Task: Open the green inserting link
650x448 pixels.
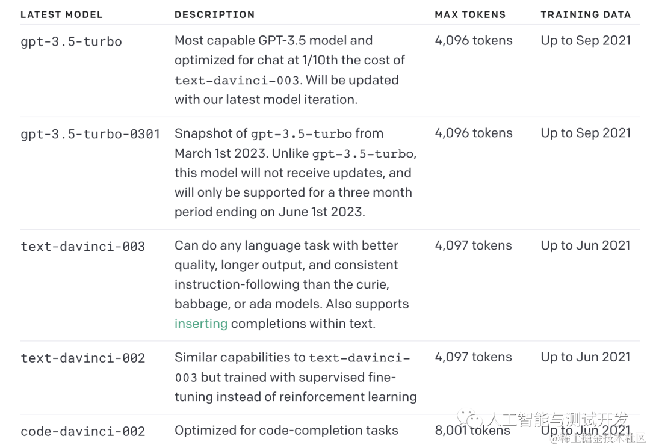Action: (x=201, y=324)
